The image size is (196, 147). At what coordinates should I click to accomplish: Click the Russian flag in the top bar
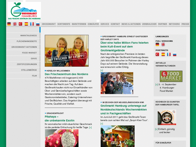coord(38,24)
